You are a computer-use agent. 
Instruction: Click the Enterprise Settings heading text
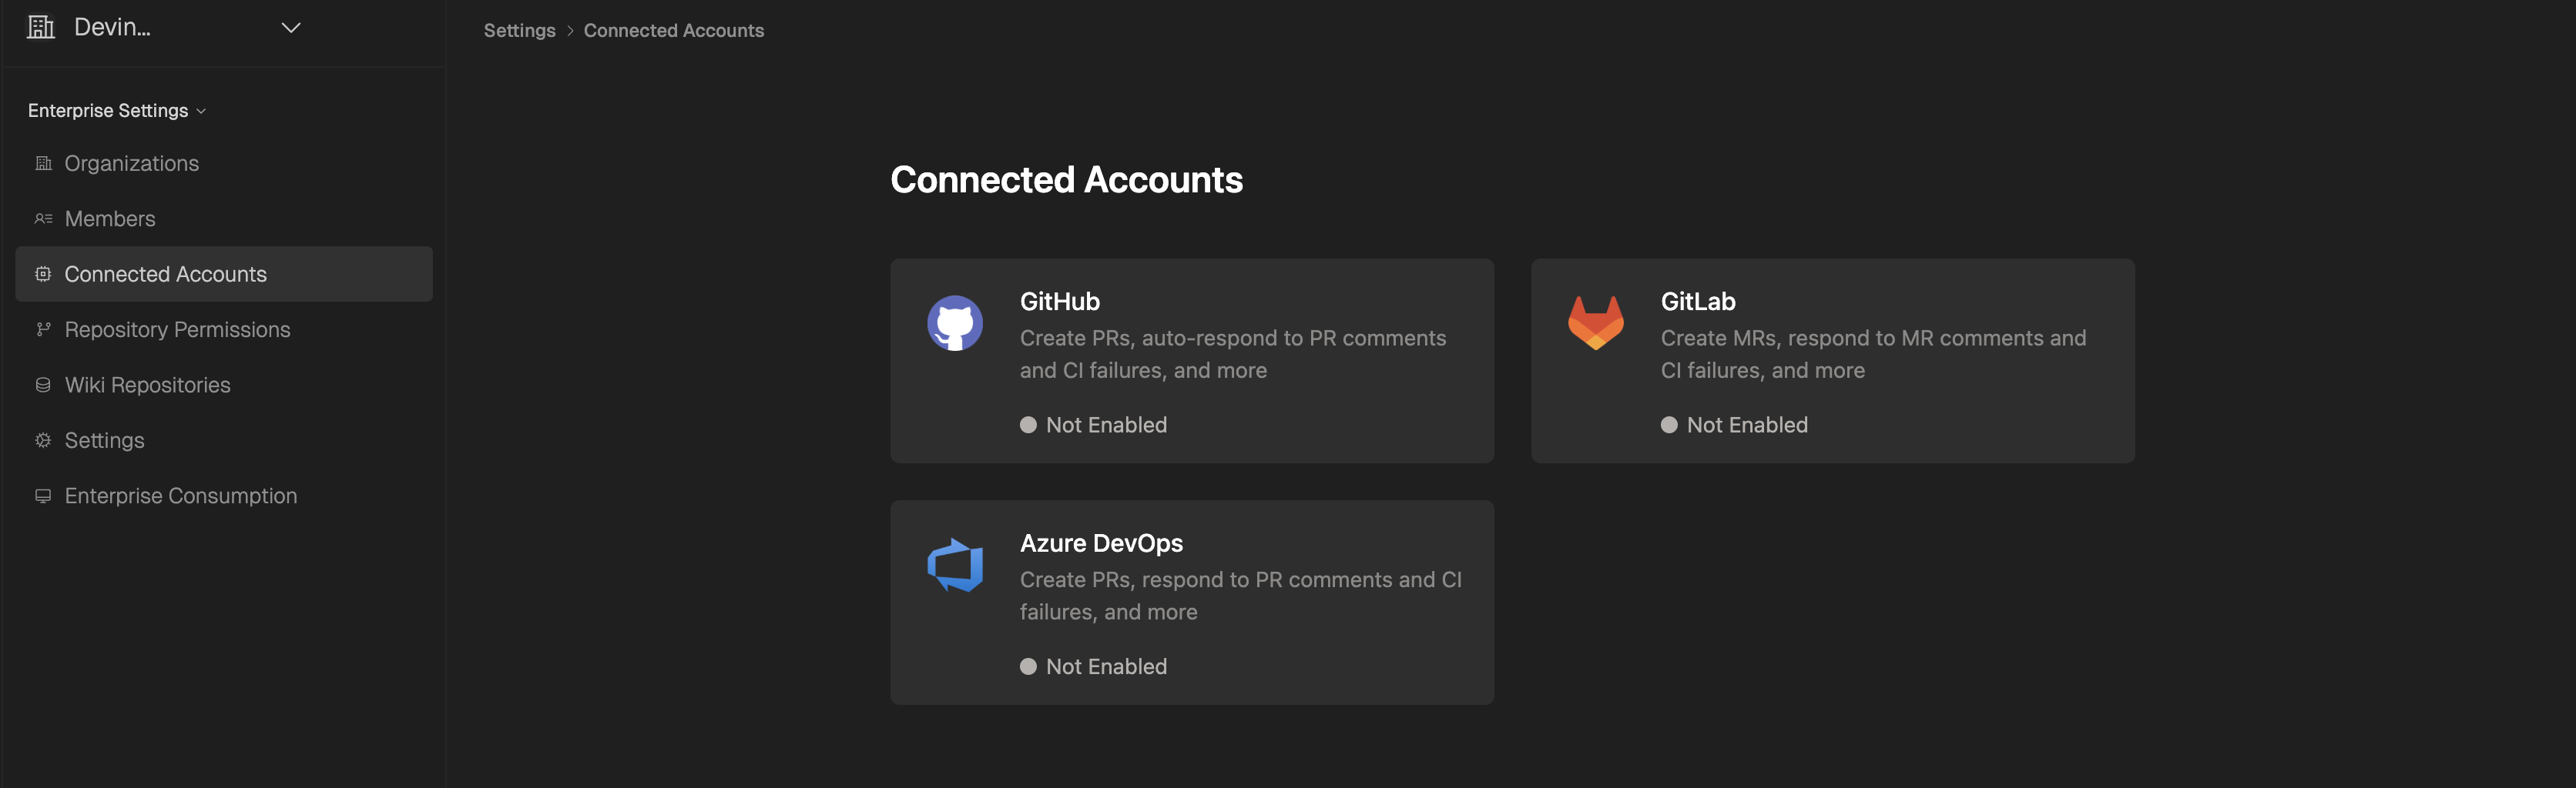[x=108, y=111]
